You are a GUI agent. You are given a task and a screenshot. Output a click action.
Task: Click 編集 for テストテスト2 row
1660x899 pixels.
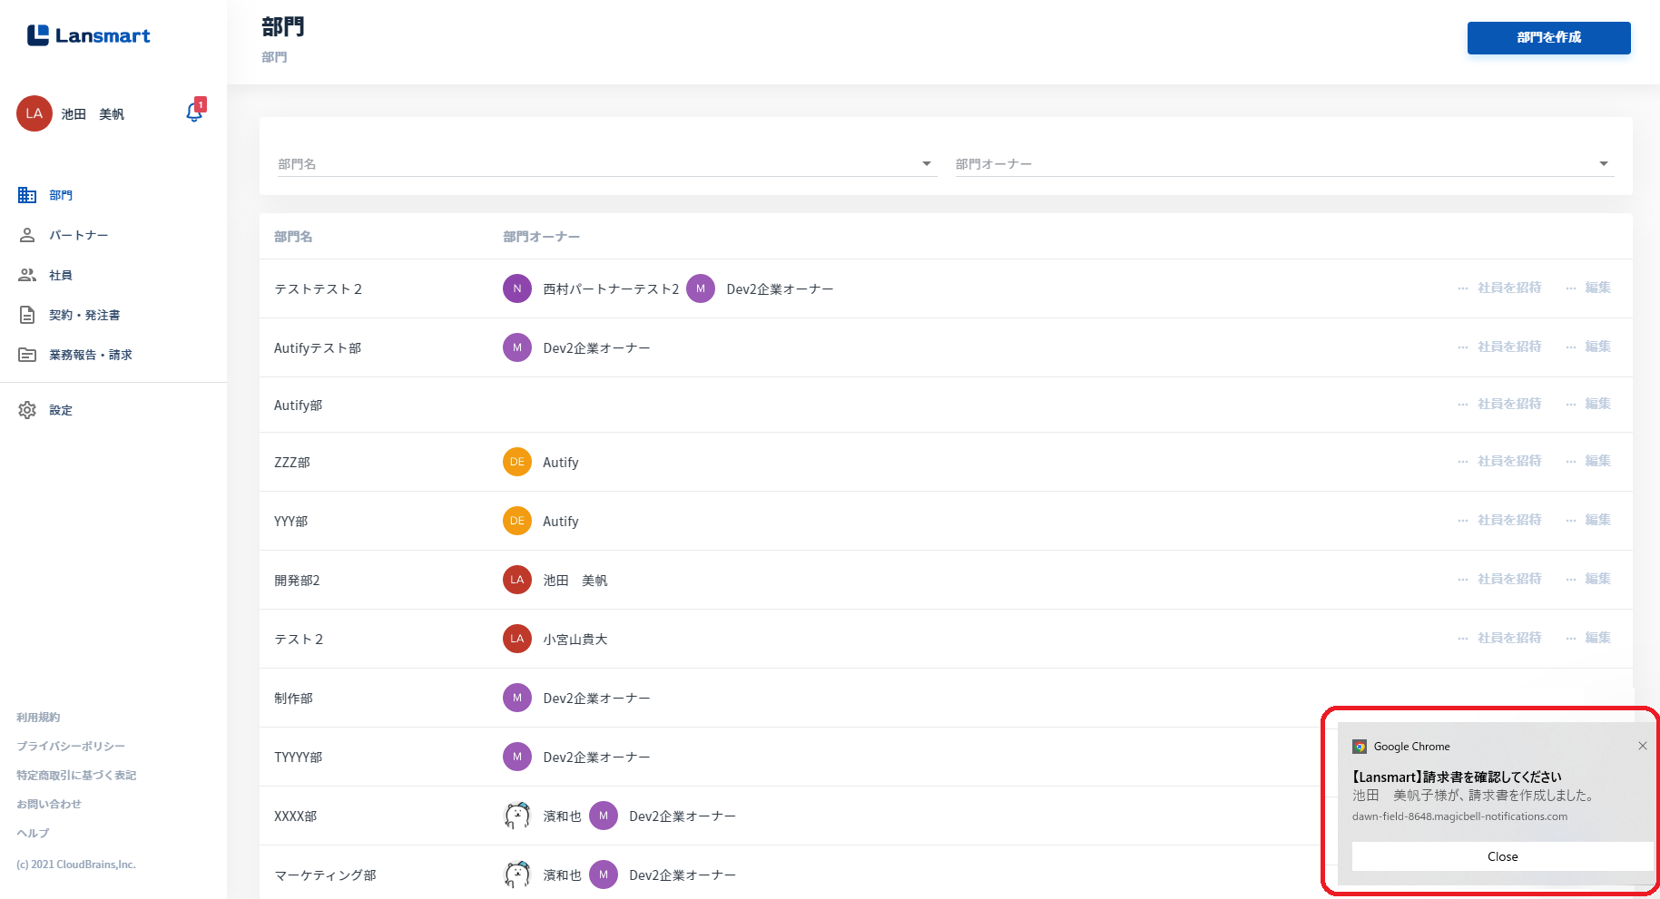(x=1597, y=288)
